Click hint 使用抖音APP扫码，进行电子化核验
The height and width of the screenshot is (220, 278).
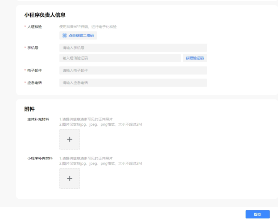pos(88,27)
